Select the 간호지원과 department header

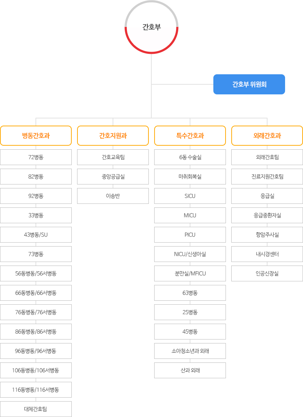tap(113, 136)
